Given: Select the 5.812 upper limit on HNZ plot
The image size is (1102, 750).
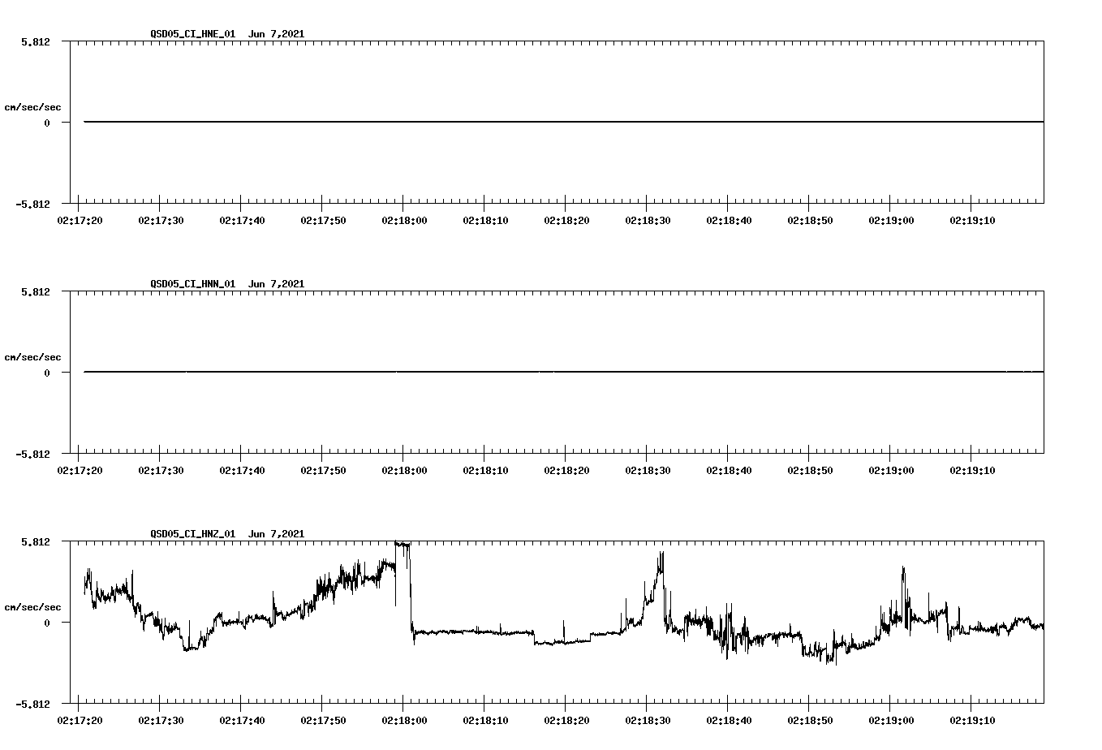Looking at the screenshot, I should (x=35, y=541).
